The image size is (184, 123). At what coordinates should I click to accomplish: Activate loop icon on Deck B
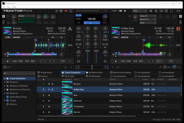click(x=171, y=61)
